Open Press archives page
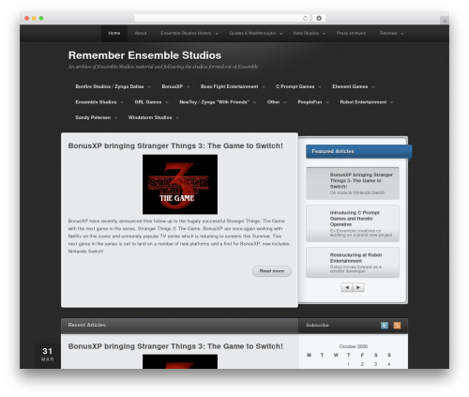 351,33
